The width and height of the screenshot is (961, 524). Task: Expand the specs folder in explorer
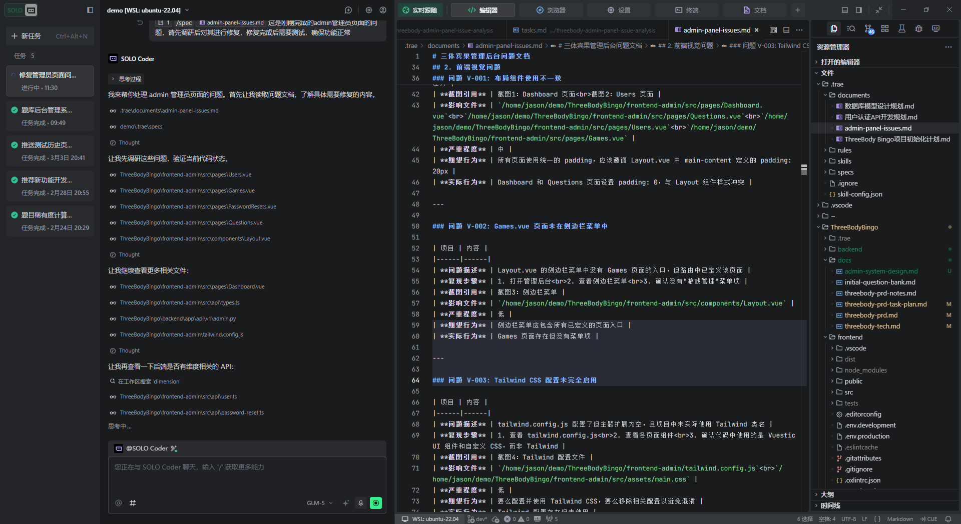(x=845, y=172)
